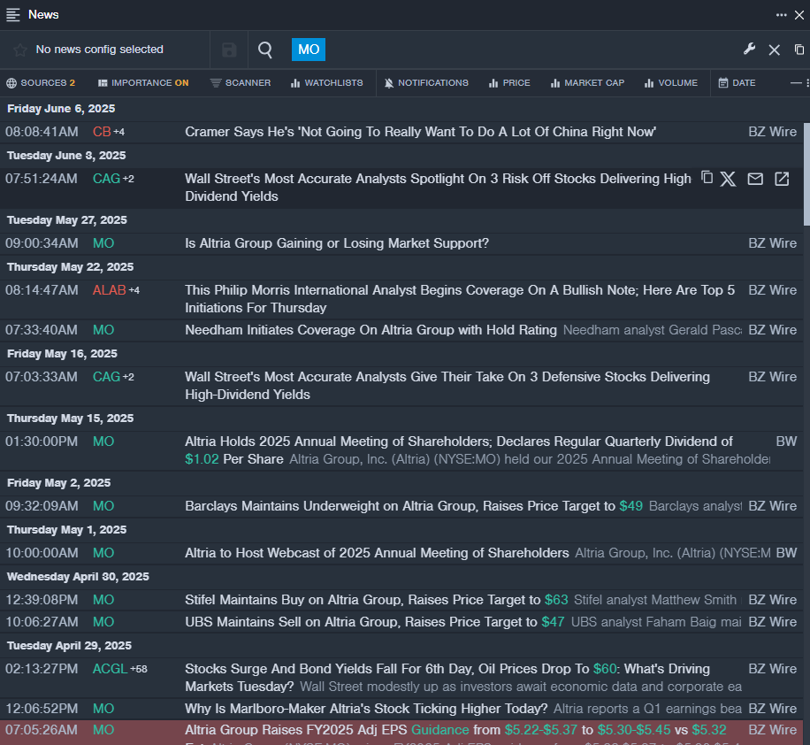Click the BW source label at 01:30:00PM
Image resolution: width=810 pixels, height=745 pixels.
786,441
